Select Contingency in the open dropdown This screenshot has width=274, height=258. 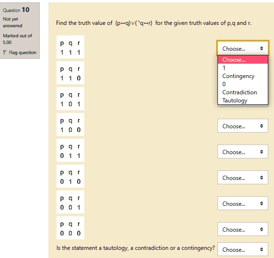(242, 76)
